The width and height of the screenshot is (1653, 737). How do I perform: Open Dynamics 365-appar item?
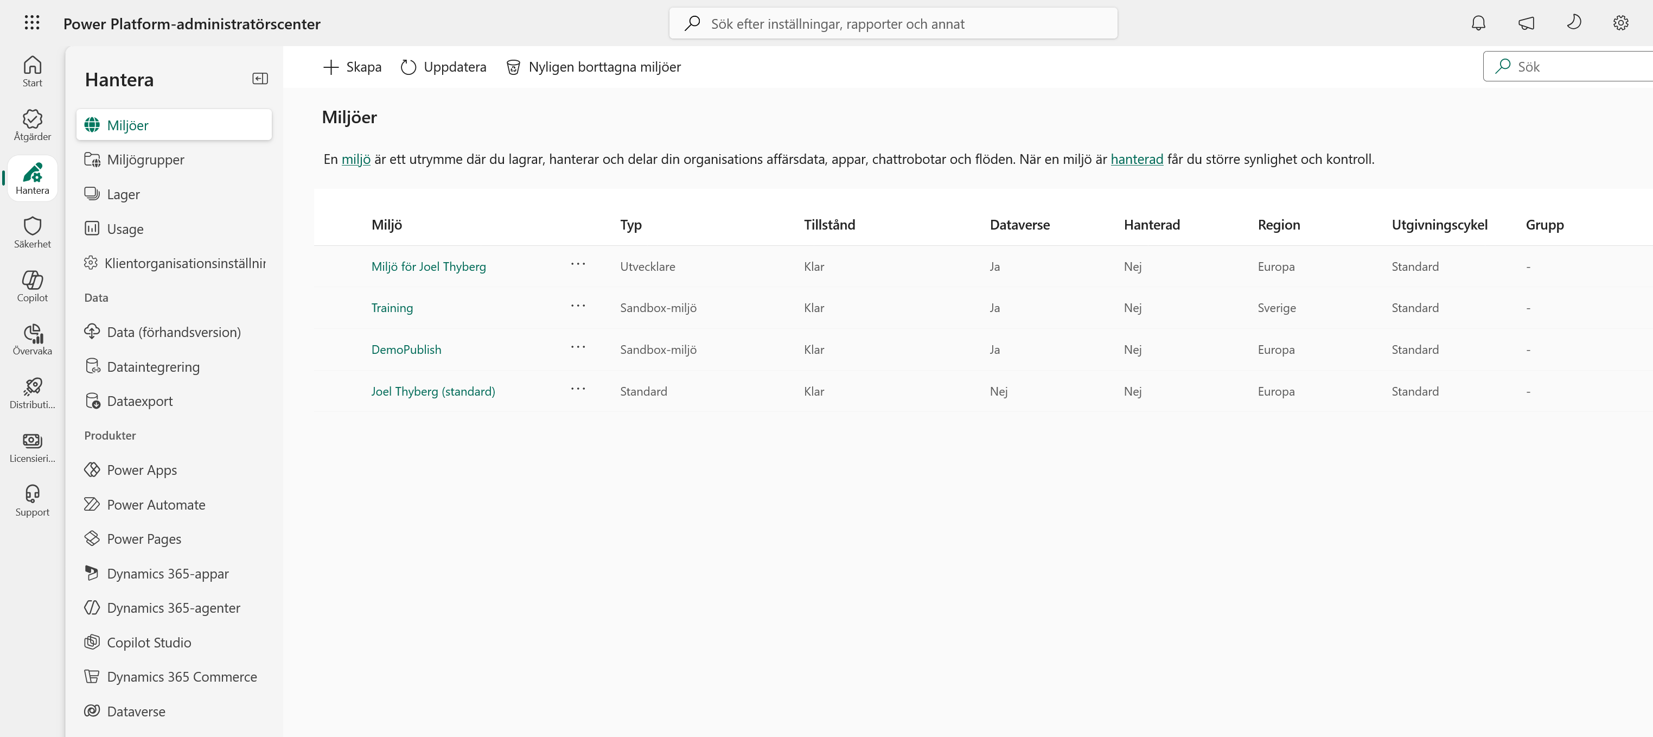coord(174,573)
